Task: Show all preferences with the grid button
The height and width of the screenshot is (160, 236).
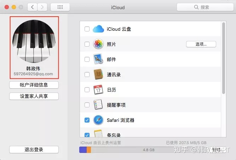Action: pos(60,7)
